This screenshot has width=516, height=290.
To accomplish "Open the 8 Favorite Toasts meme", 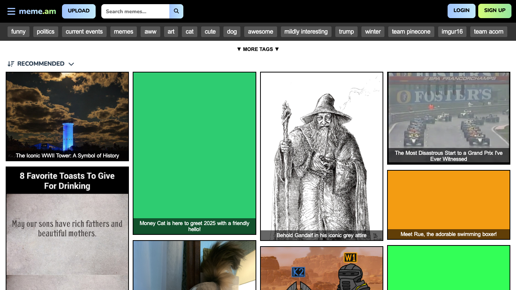I will point(67,228).
